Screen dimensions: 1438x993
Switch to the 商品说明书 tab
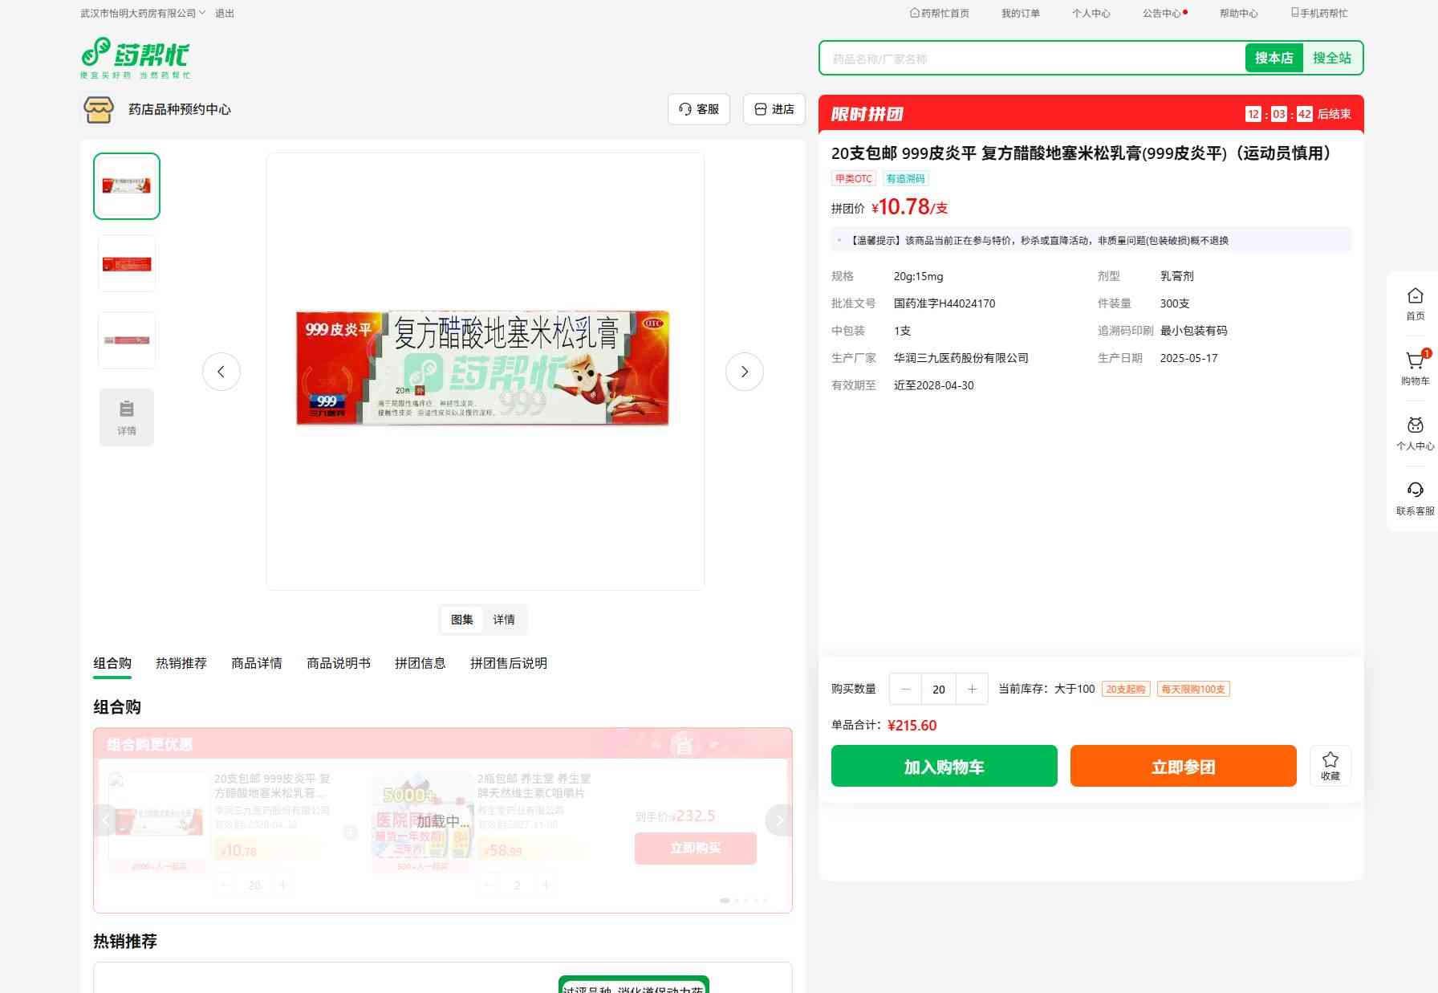(339, 663)
